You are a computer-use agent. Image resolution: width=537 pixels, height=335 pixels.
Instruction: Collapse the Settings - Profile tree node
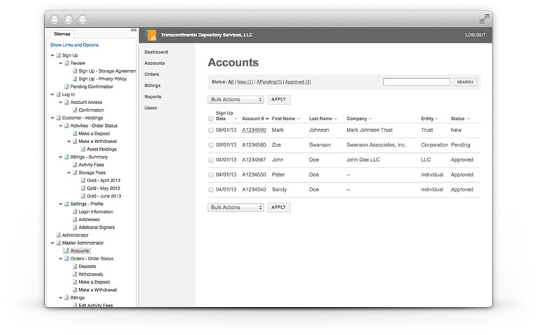[61, 204]
